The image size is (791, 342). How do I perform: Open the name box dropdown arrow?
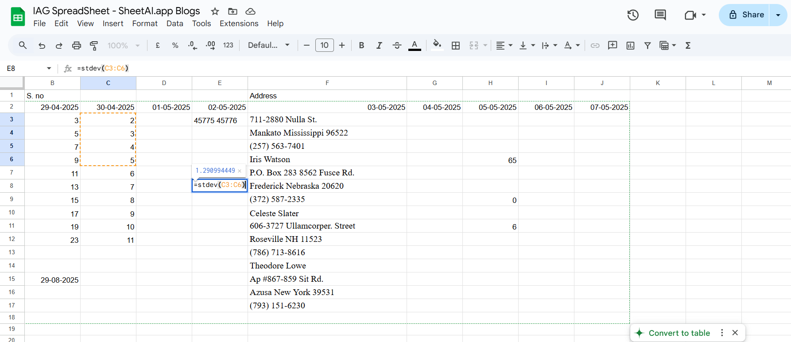49,68
